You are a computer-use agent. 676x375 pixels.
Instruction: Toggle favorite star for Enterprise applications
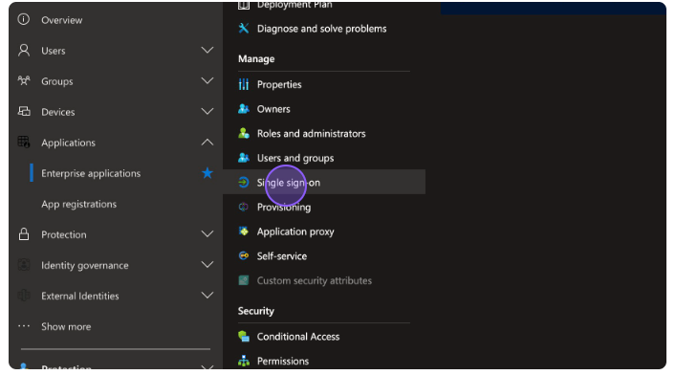pos(207,173)
